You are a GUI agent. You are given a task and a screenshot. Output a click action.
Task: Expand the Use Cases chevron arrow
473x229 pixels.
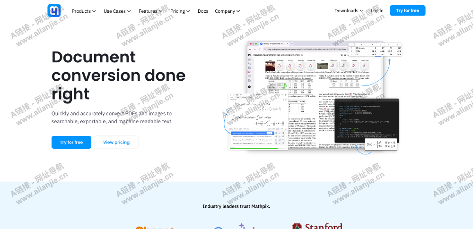tap(129, 11)
